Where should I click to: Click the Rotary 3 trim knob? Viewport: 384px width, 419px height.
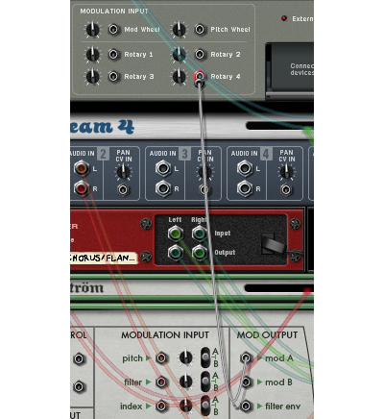[92, 77]
